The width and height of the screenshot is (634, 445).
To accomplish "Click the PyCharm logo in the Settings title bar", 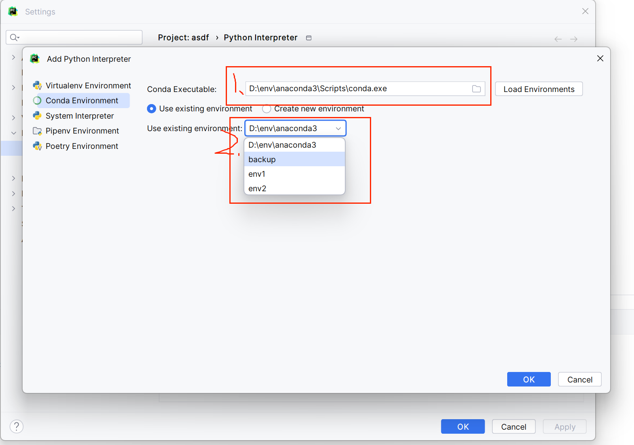I will (13, 11).
